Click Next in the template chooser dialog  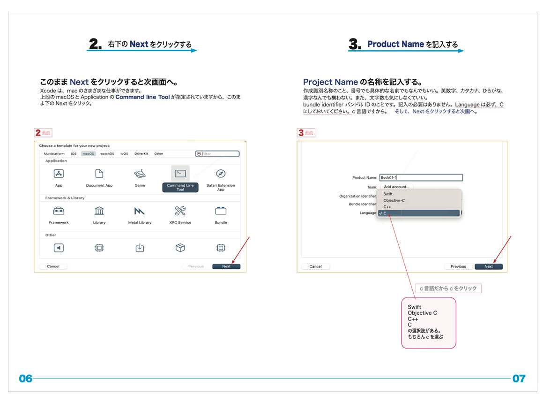pos(226,266)
